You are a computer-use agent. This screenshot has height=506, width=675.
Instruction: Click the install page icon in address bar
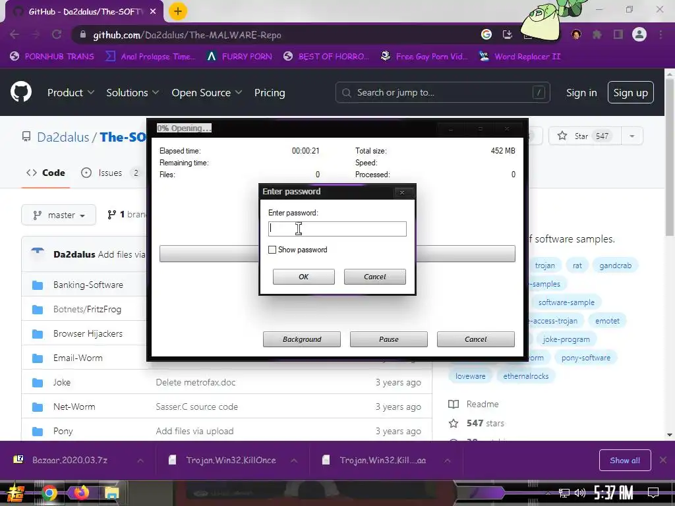coord(508,35)
